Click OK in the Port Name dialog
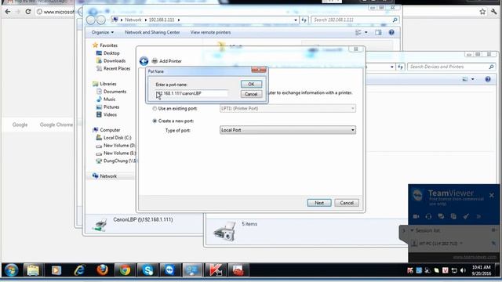Screen dimensions: 502x282 pos(251,84)
